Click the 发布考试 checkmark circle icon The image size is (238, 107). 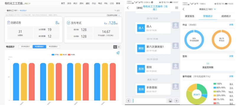69,23
